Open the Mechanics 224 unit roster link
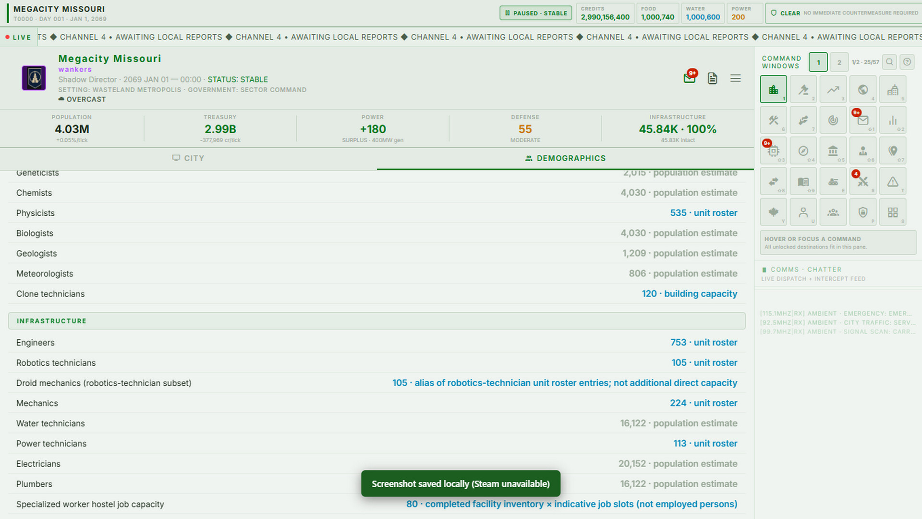The width and height of the screenshot is (922, 519). pyautogui.click(x=704, y=403)
